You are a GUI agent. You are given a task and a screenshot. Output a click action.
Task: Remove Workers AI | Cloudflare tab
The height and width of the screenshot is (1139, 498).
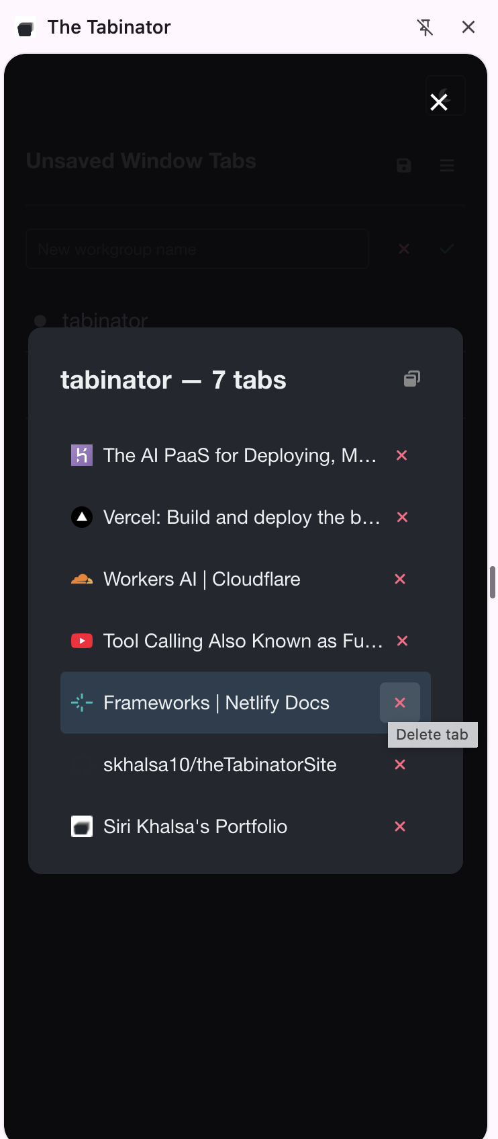[x=400, y=579]
